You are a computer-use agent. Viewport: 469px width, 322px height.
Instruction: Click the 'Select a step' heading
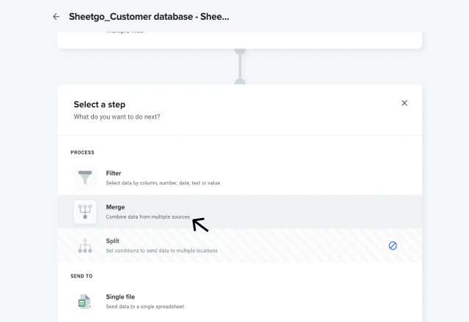click(x=100, y=105)
